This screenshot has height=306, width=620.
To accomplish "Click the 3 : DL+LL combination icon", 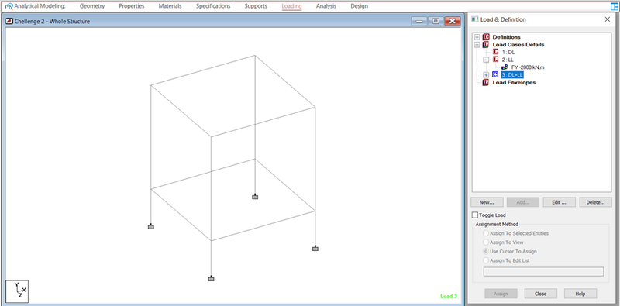I will (x=494, y=74).
